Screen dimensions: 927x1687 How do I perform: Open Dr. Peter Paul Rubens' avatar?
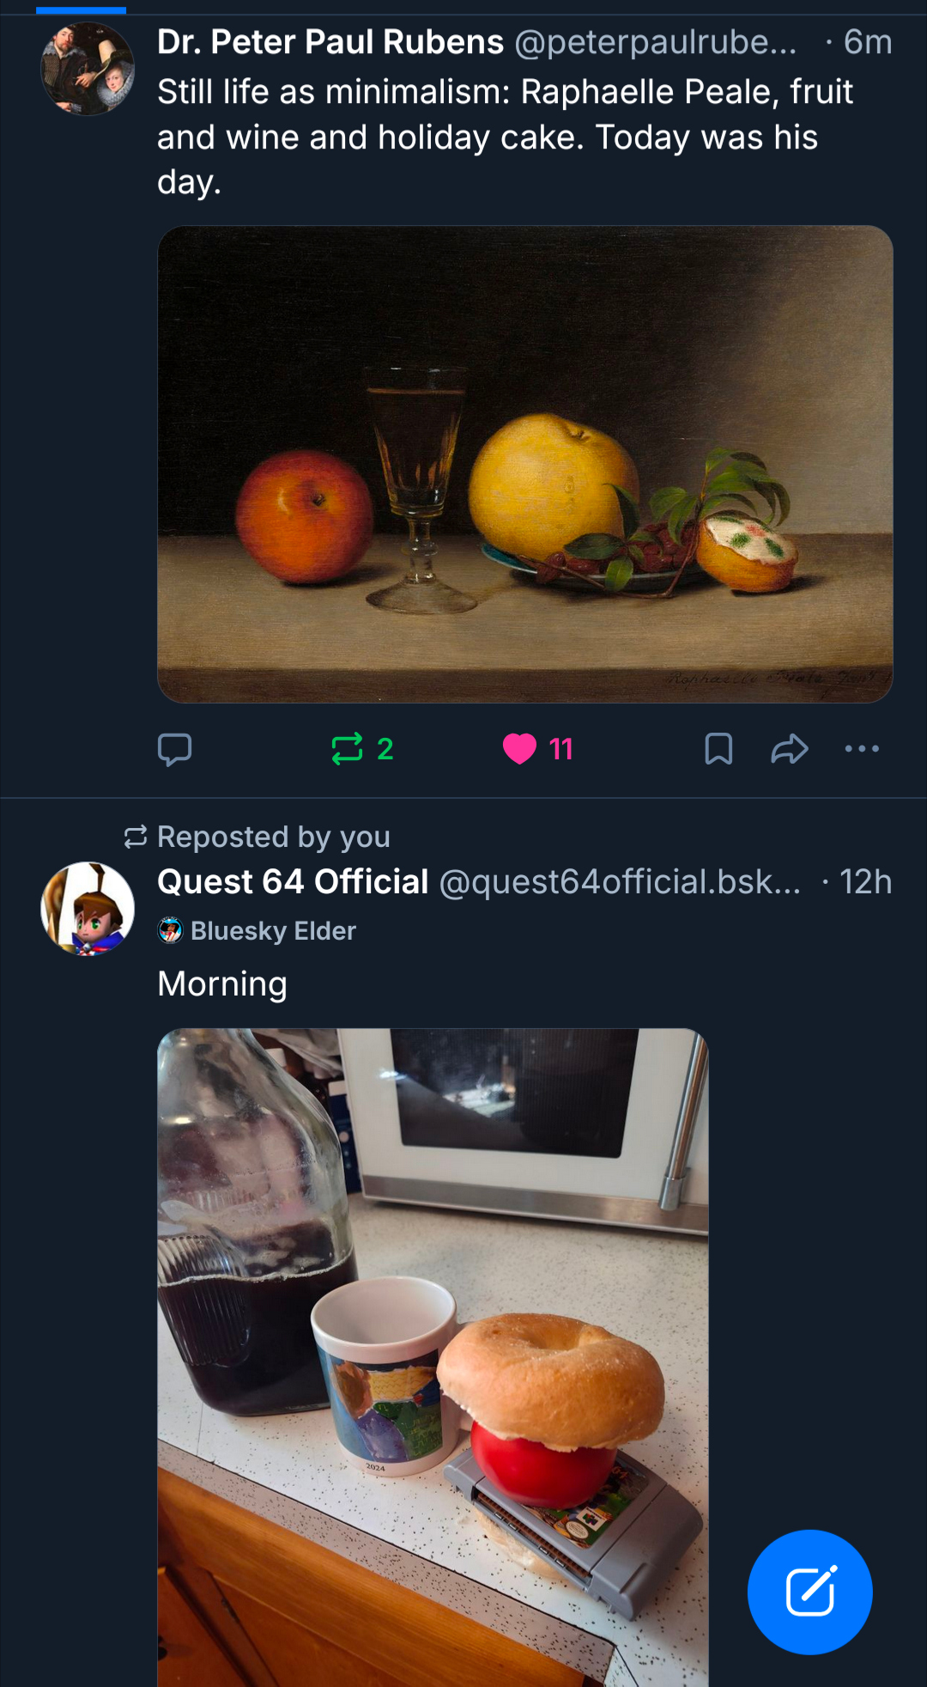(88, 69)
